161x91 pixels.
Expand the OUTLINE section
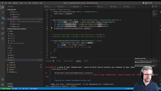click(10, 84)
